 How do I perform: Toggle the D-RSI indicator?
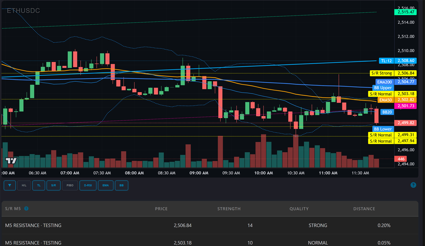pyautogui.click(x=88, y=185)
